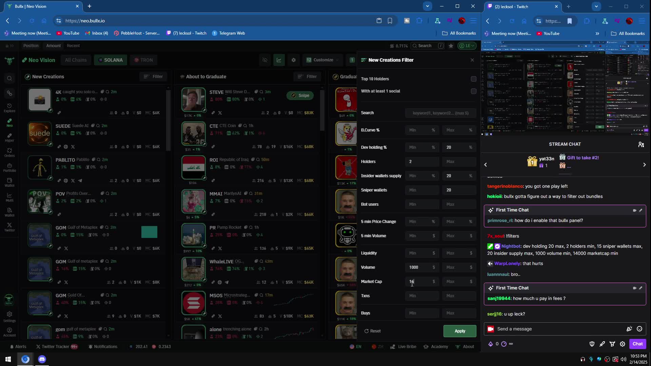Screen dimensions: 651x366
Task: Close the New Creations Filter panel
Action: click(x=472, y=60)
